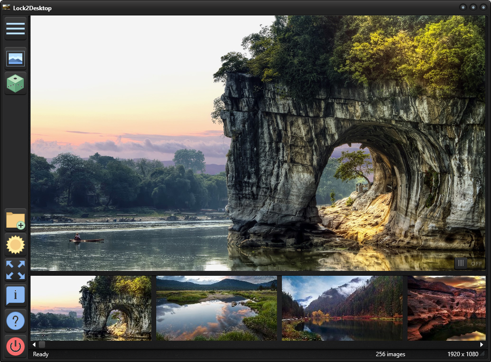Viewport: 491px width, 362px height.
Task: Select the elephant rock arch thumbnail
Action: pos(91,308)
